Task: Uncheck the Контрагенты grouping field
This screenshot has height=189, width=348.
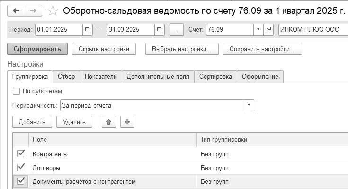Action: click(x=21, y=153)
